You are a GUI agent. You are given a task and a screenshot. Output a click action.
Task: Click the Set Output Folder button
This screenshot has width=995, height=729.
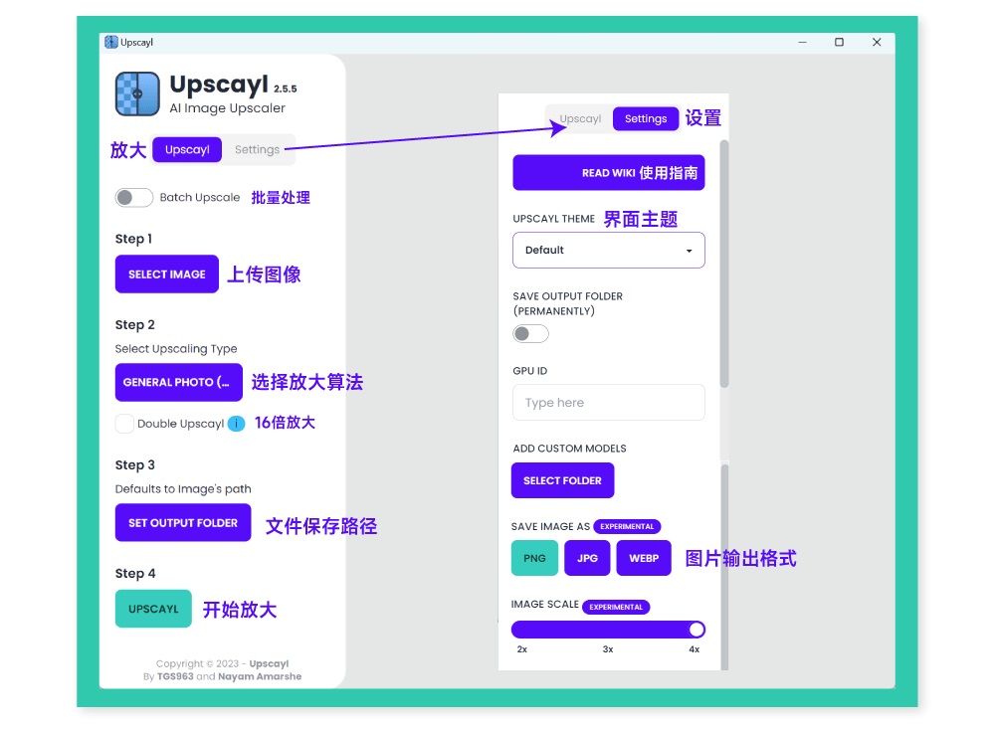(183, 523)
